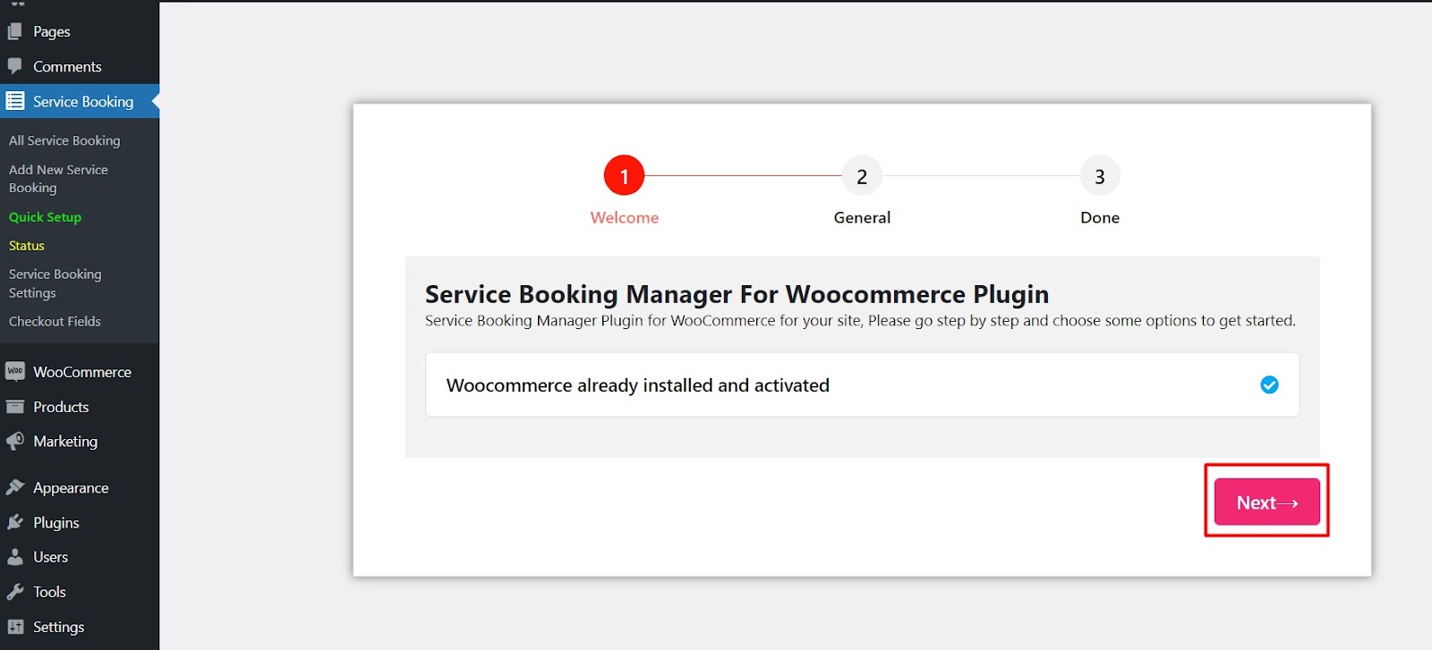Select step 1 Welcome circle
Viewport: 1432px width, 650px height.
[x=625, y=176]
